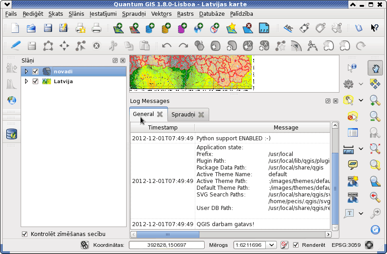Close the Spraudņi log tab
This screenshot has width=387, height=254.
(x=201, y=114)
